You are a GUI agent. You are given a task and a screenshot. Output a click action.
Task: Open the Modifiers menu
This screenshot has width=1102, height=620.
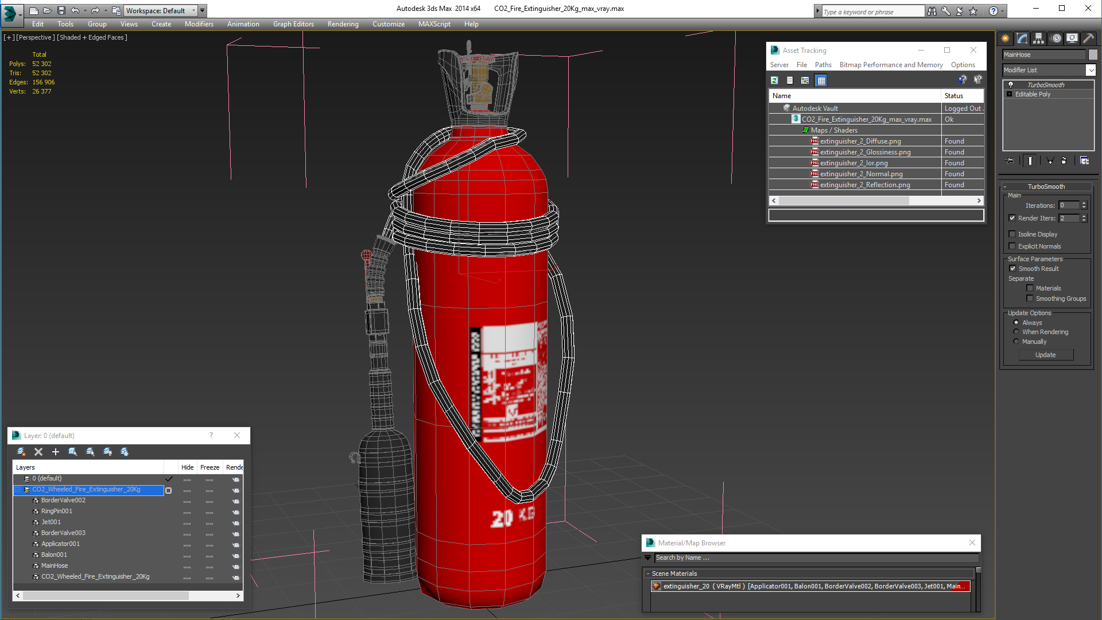199,24
